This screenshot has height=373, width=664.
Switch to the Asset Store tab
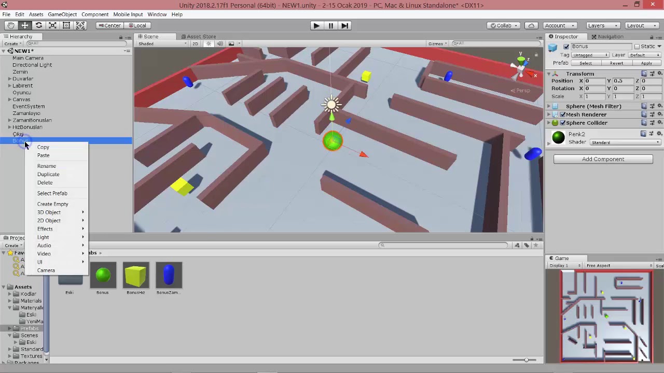coord(198,36)
